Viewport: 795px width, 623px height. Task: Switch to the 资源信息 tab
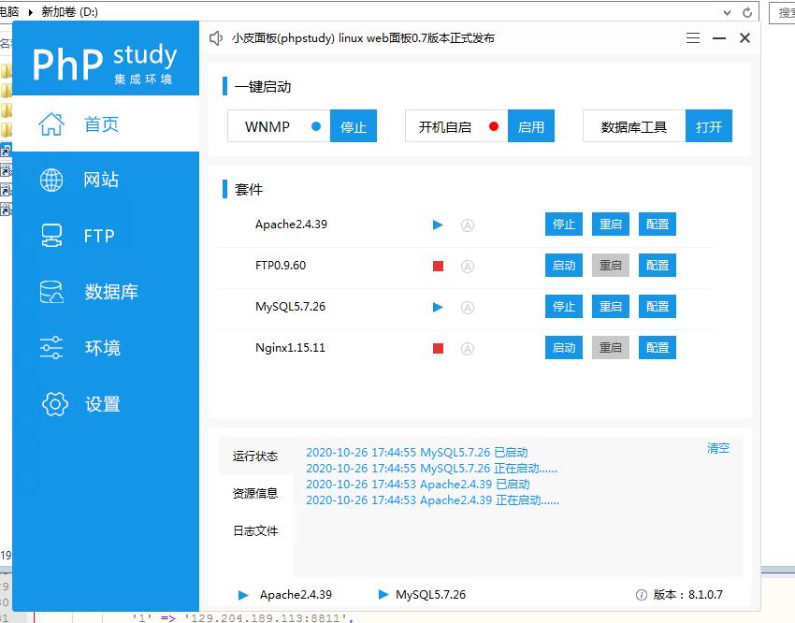(255, 494)
